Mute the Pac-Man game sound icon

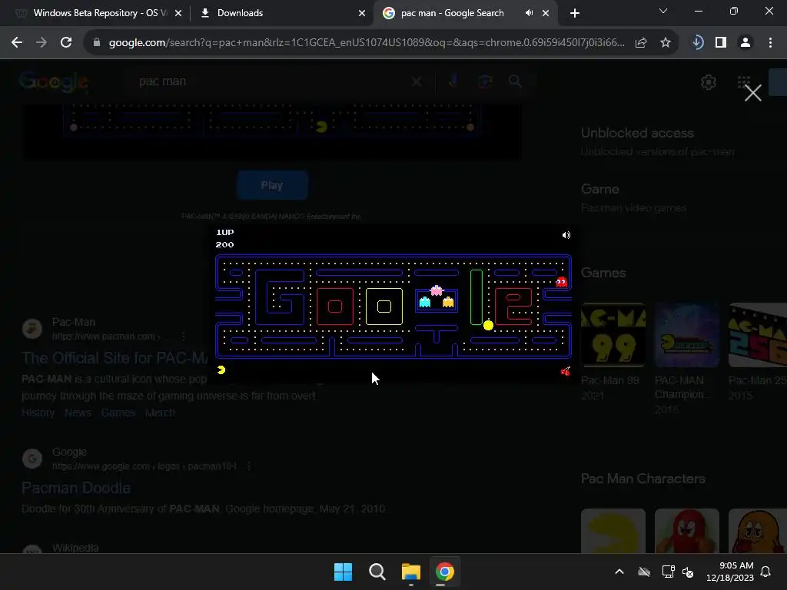click(566, 235)
